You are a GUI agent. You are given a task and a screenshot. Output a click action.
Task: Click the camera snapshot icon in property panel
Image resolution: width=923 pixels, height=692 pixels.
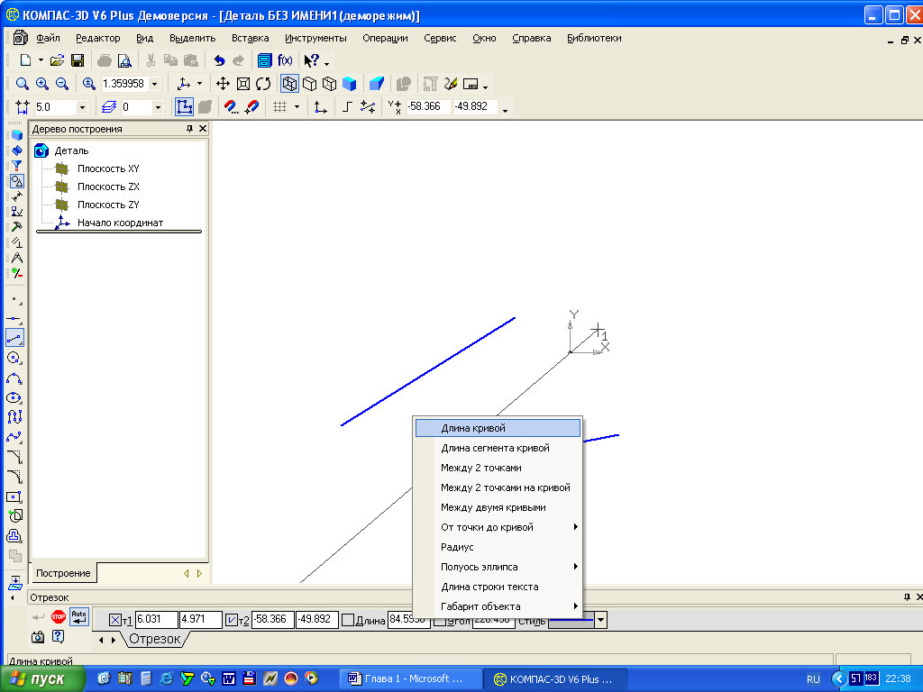[38, 637]
